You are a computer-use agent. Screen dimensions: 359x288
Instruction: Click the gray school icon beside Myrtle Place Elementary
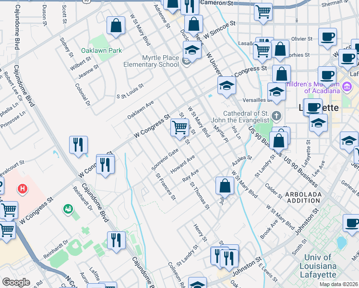point(186,61)
